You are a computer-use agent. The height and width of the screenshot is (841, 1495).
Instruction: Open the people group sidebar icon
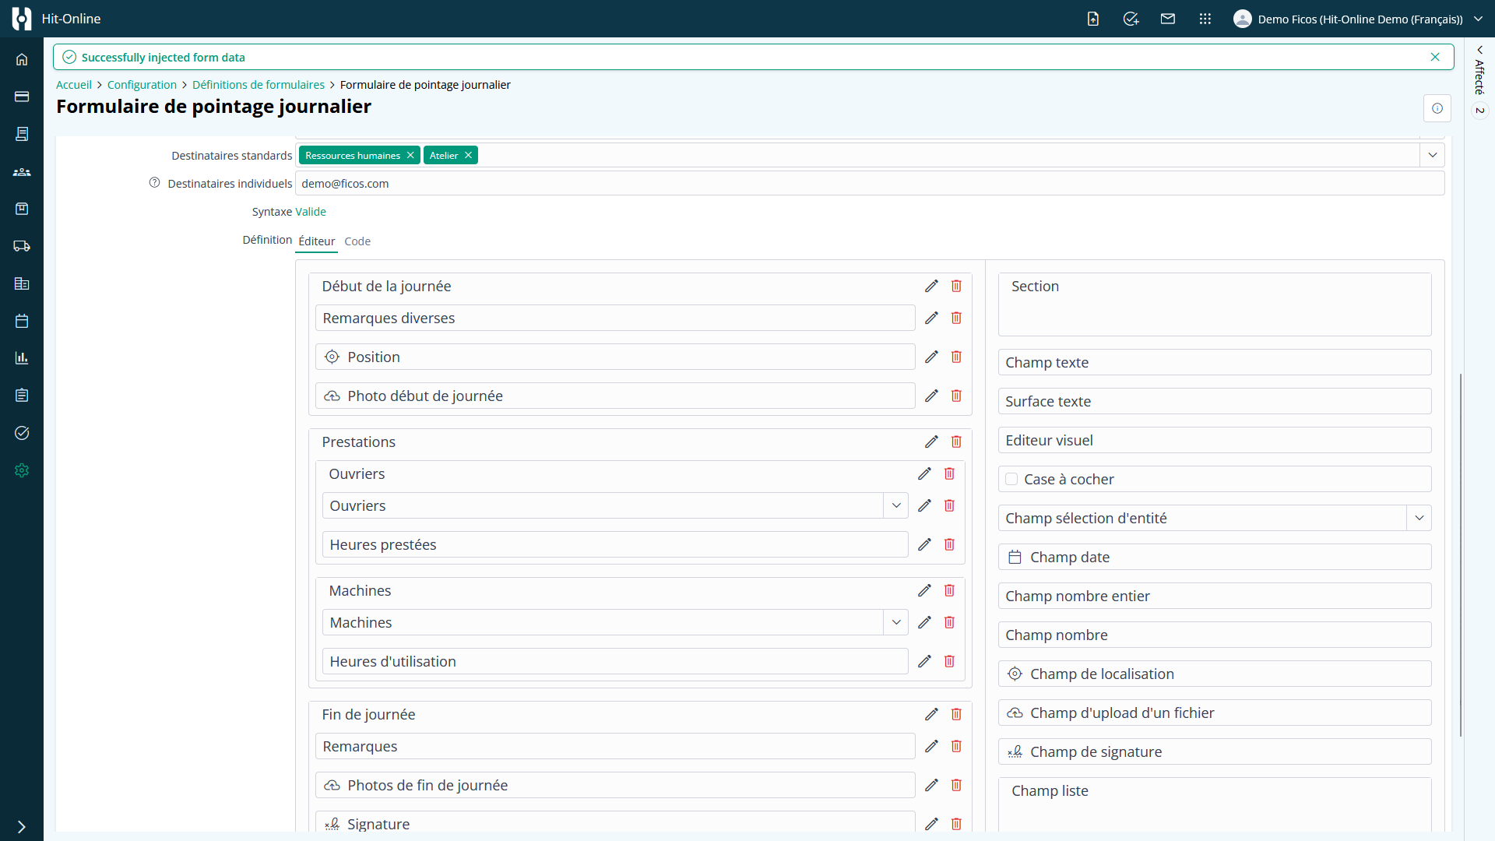click(22, 171)
